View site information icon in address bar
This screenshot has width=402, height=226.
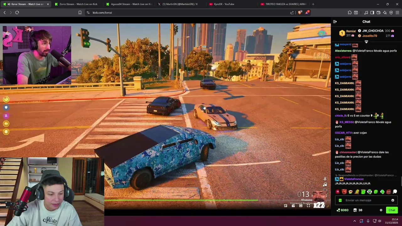point(88,13)
